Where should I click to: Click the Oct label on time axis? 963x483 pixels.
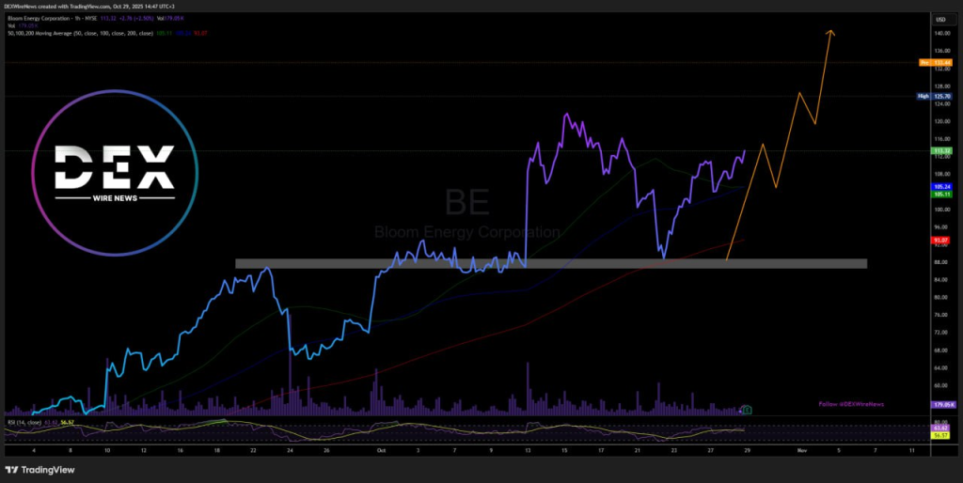(381, 450)
